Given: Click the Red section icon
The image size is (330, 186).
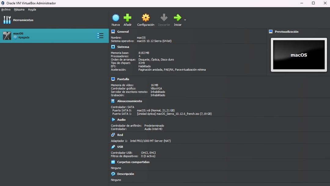Looking at the screenshot, I should point(113,135).
